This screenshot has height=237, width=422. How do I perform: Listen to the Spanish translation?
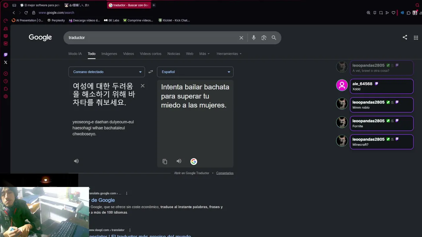click(x=179, y=161)
